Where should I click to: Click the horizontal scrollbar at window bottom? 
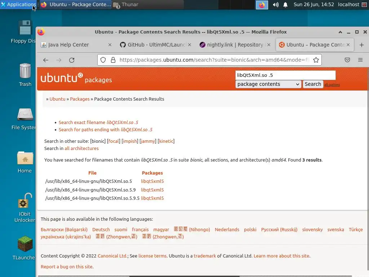coord(185,276)
